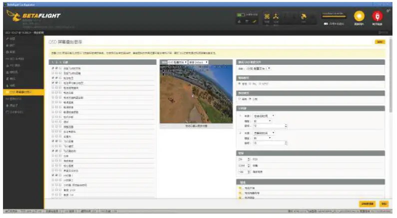Viewport: 397px width, 218px height.
Task: Click the gear icon of Configuration tab
Action: (7, 52)
